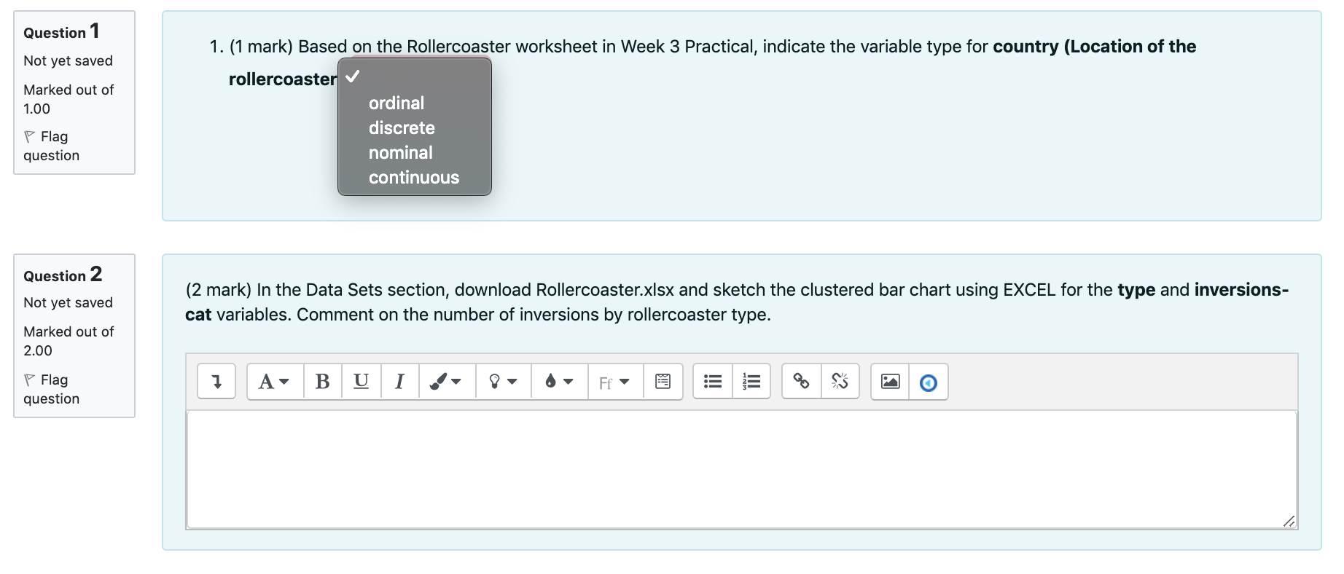The height and width of the screenshot is (574, 1344).
Task: Remove link with the unlink icon
Action: (840, 382)
